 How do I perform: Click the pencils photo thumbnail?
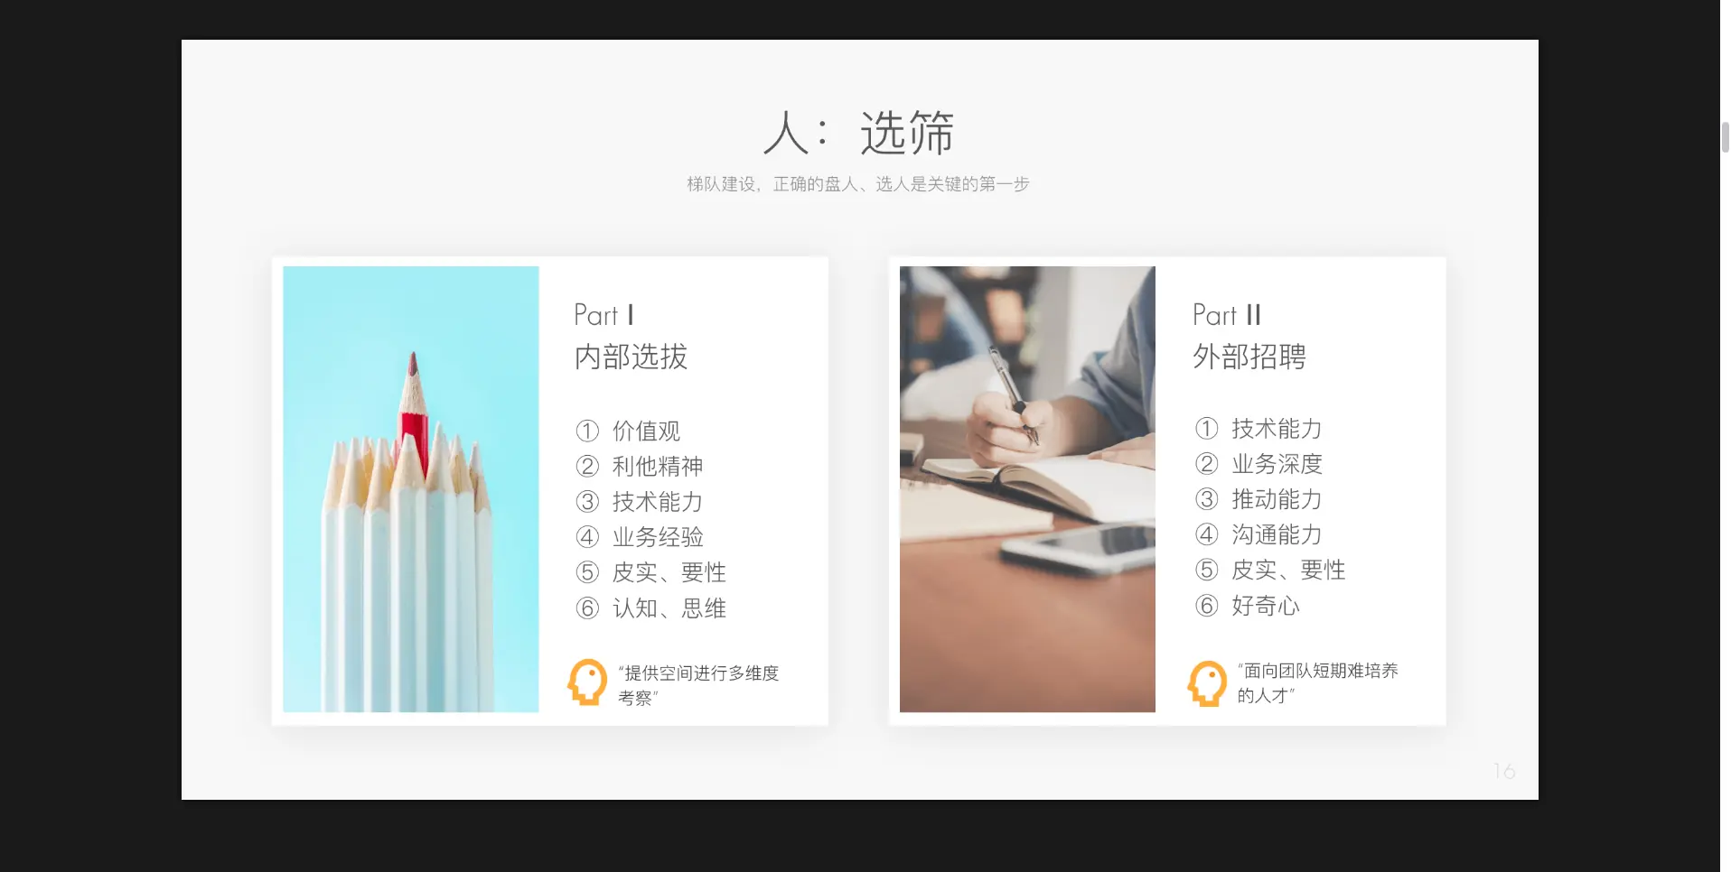411,489
